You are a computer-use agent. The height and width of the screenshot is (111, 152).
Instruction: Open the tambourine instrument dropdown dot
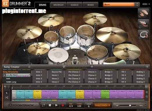click(140, 38)
